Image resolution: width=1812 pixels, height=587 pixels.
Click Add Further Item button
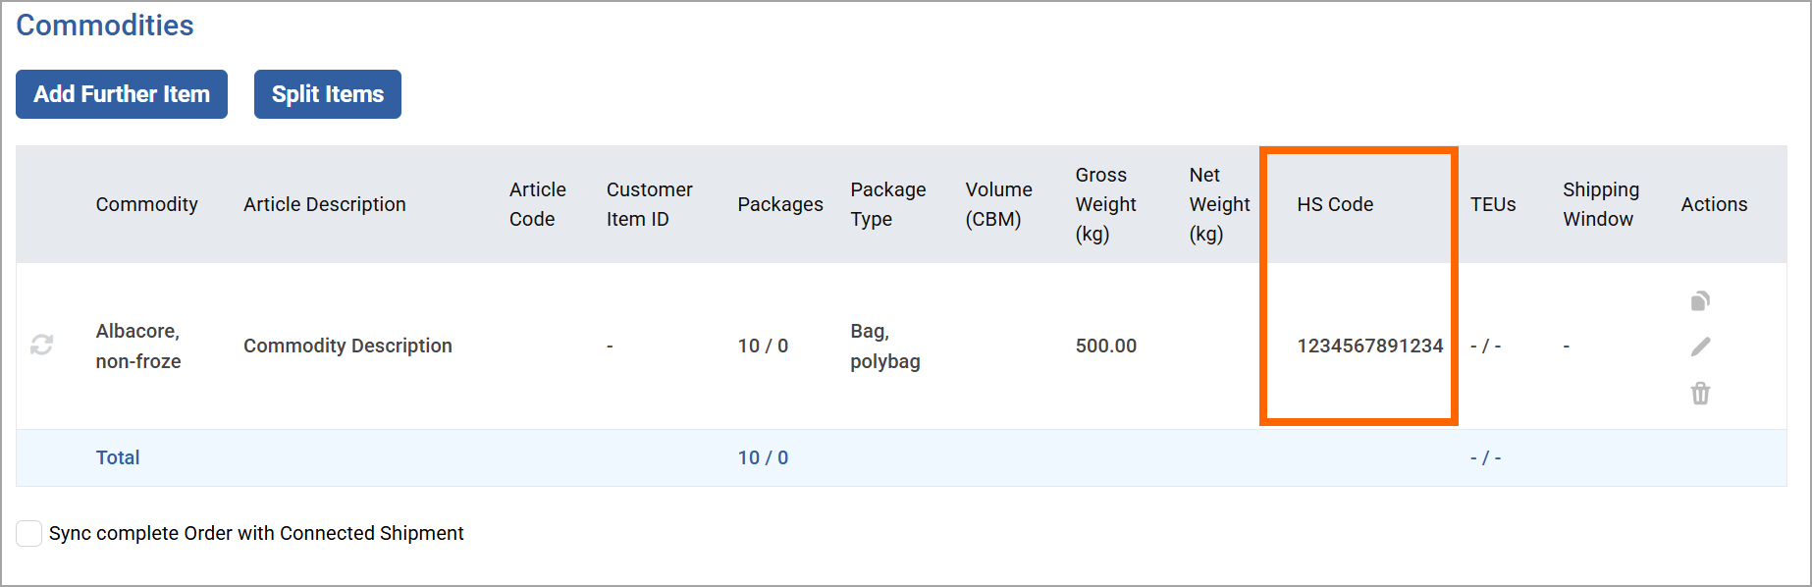[122, 94]
